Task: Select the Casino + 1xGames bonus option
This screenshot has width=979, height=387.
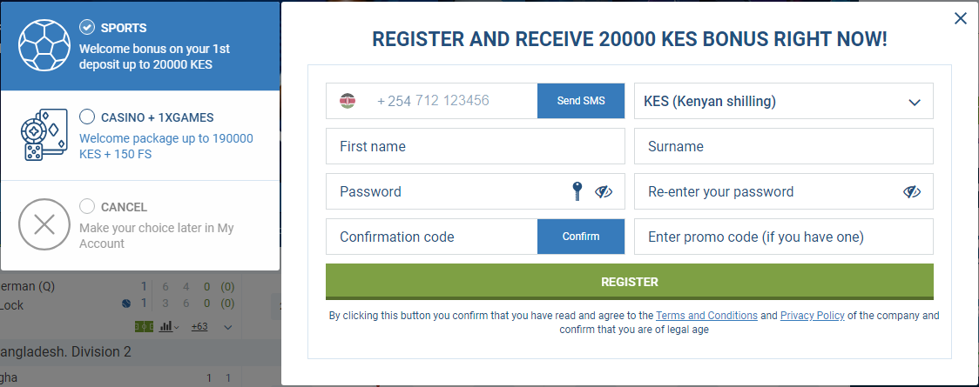Action: coord(87,117)
